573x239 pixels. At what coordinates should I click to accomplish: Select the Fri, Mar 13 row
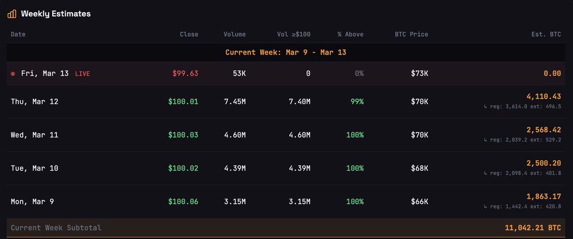[x=45, y=73]
